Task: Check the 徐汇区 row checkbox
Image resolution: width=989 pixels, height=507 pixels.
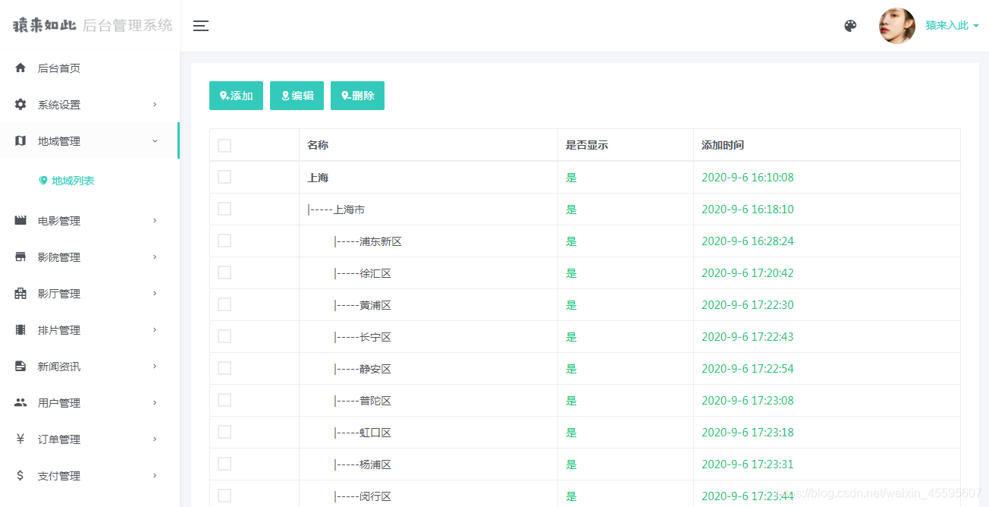Action: (224, 272)
